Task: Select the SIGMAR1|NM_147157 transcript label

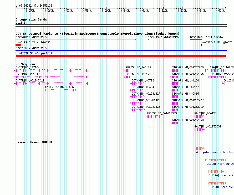Action: (x=185, y=87)
